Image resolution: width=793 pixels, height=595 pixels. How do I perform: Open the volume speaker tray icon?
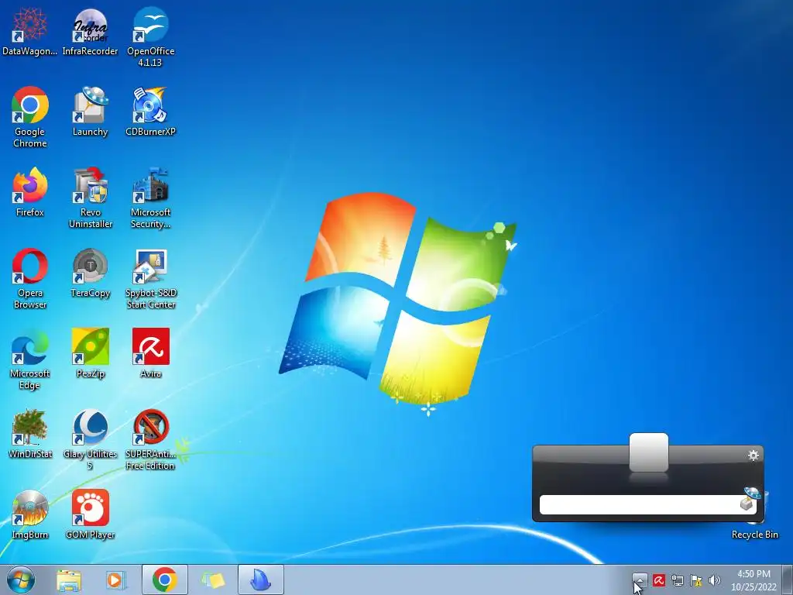(x=715, y=580)
